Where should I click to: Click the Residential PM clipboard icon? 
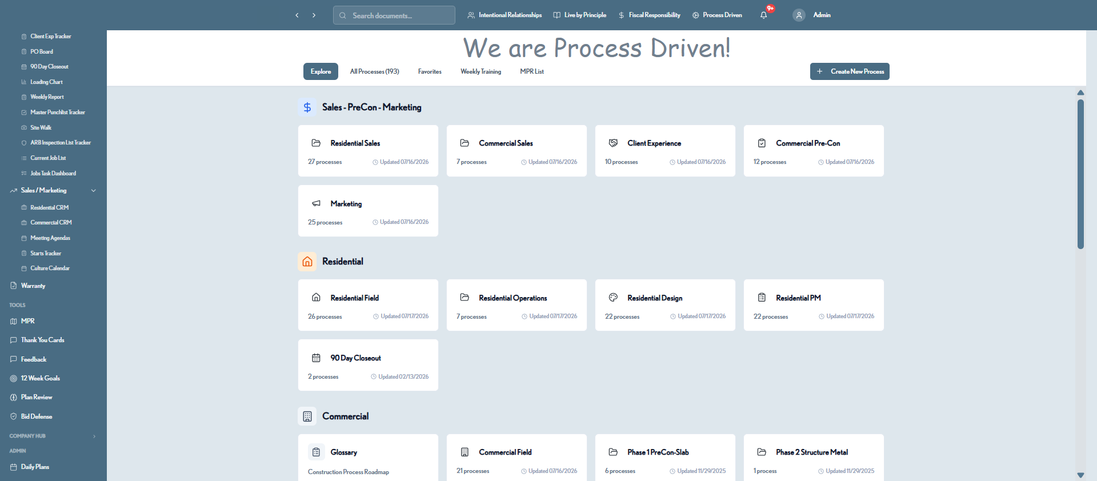(x=762, y=297)
